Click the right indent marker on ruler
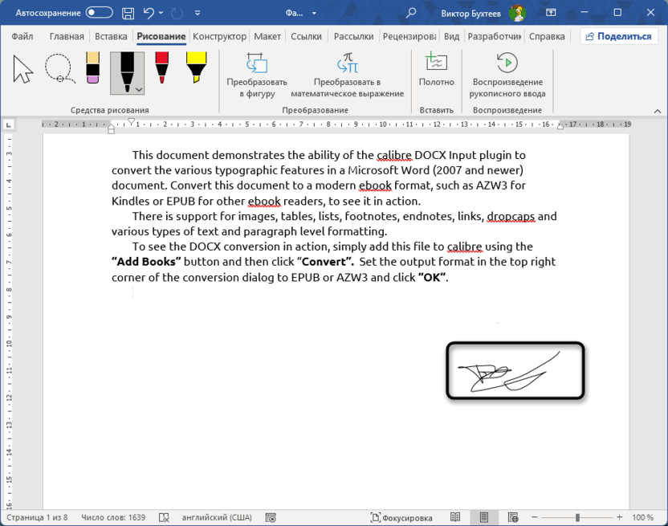Image resolution: width=668 pixels, height=526 pixels. (560, 126)
